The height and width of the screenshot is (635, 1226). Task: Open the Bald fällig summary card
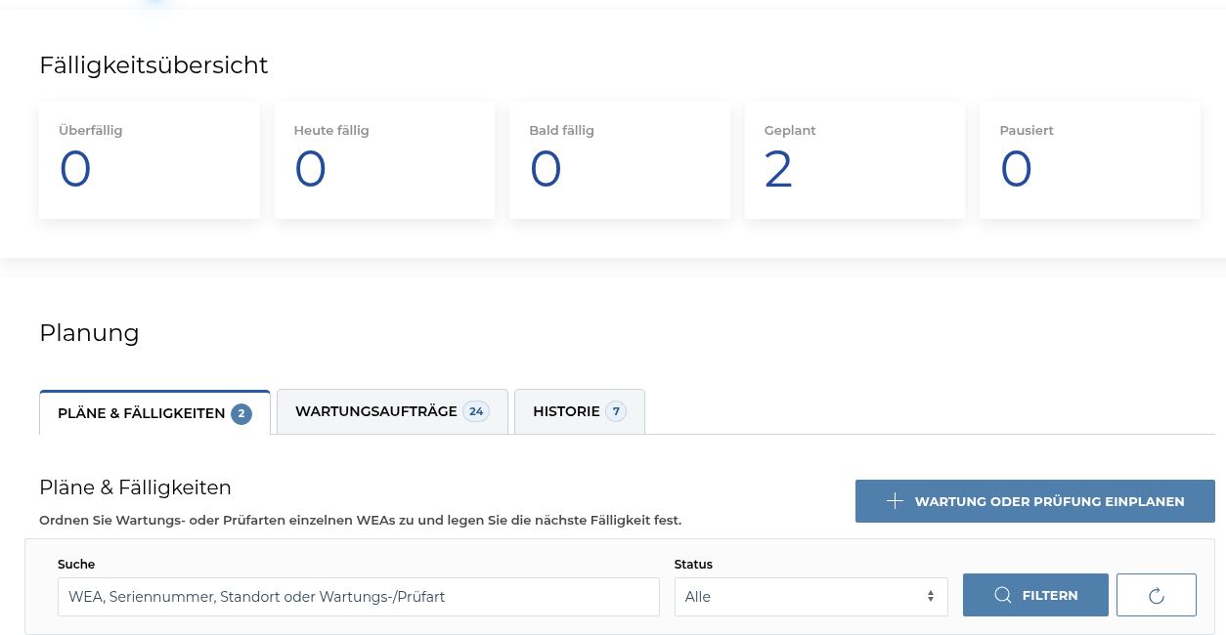point(620,160)
